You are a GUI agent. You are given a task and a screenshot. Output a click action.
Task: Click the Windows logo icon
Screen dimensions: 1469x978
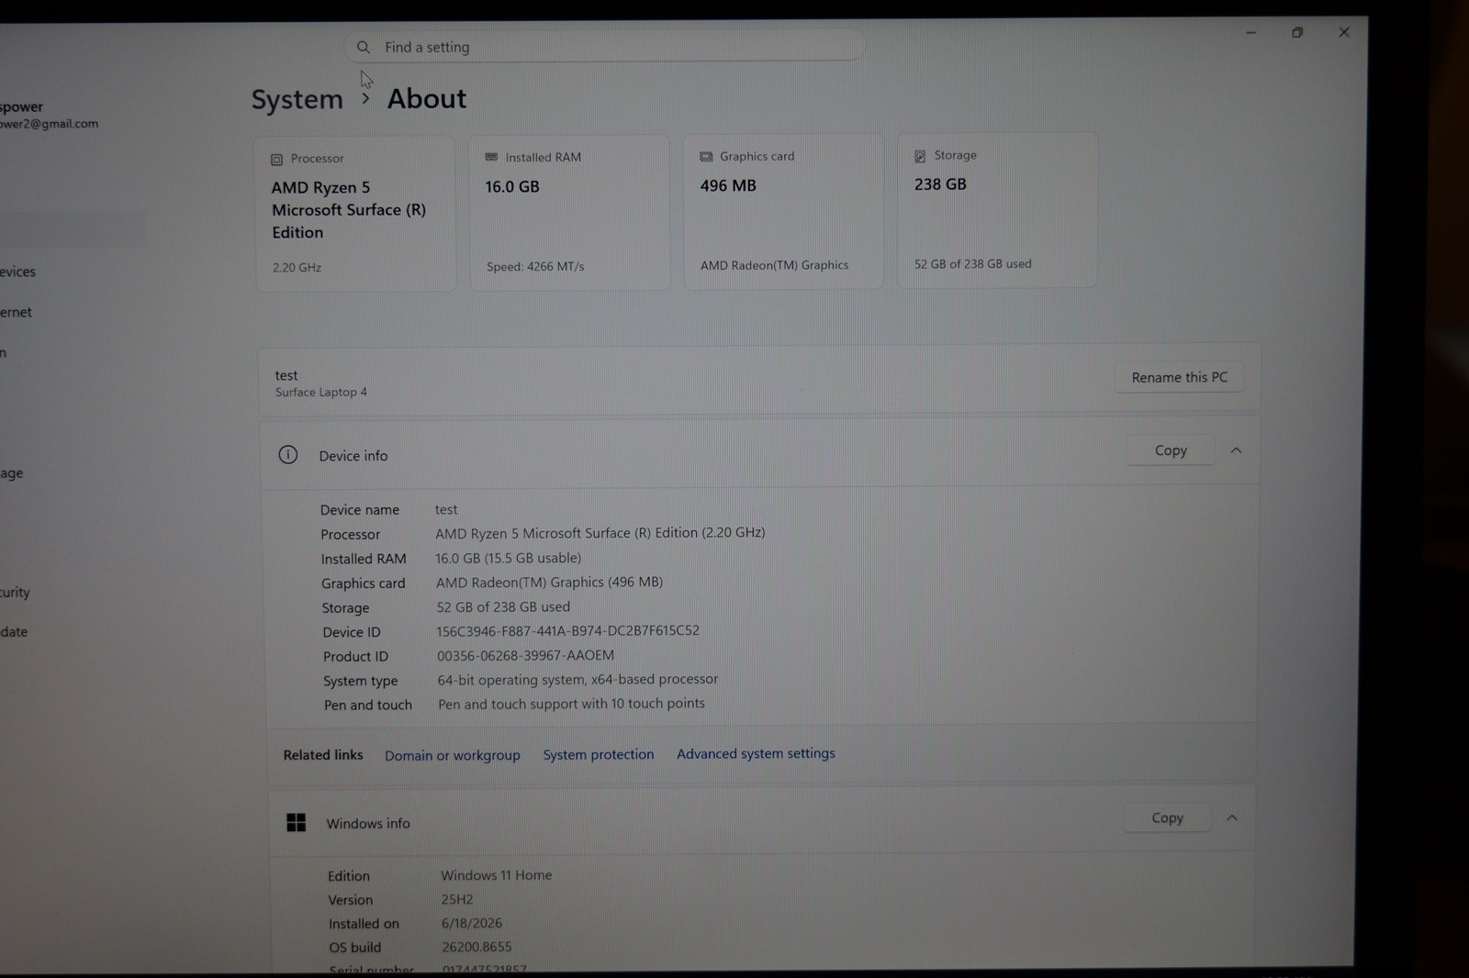[296, 822]
